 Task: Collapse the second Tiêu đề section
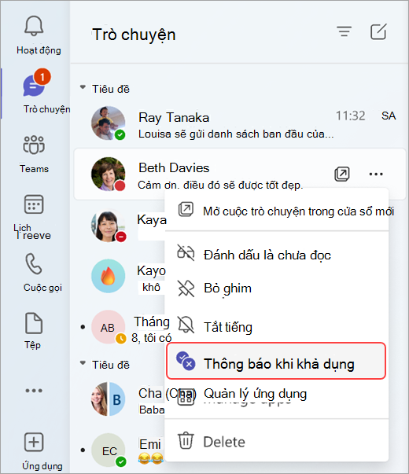83,363
